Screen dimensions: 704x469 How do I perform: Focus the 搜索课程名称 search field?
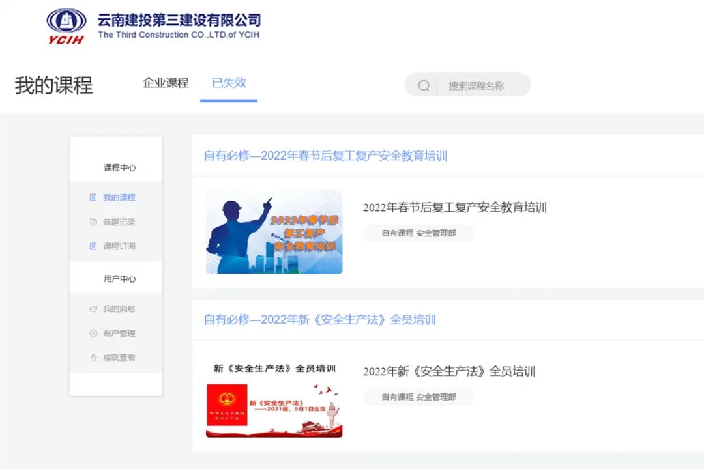(x=482, y=85)
